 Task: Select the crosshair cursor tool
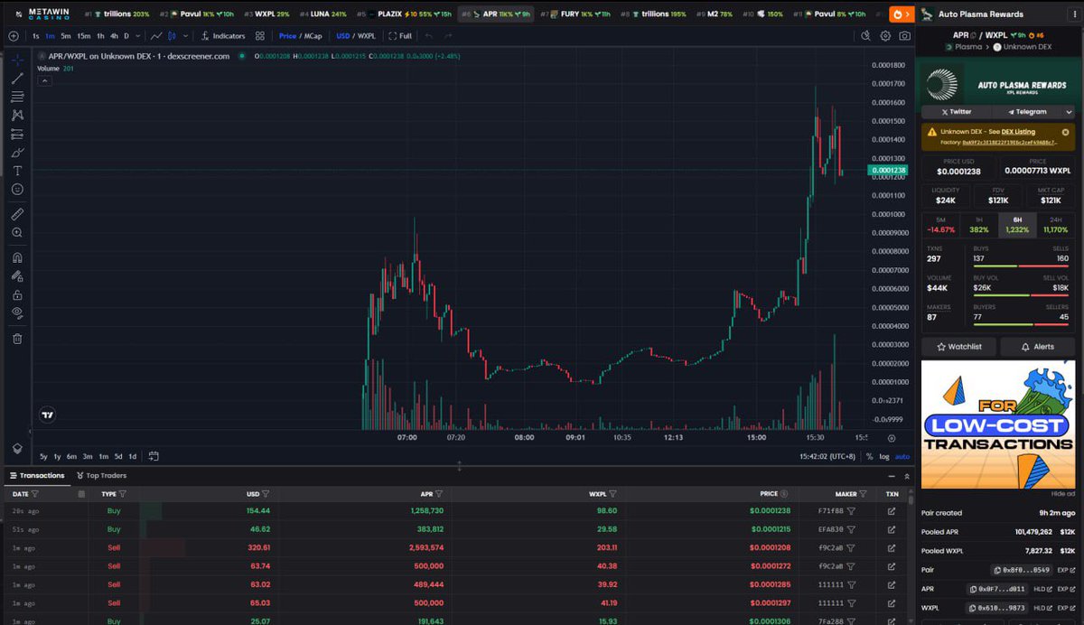point(17,60)
